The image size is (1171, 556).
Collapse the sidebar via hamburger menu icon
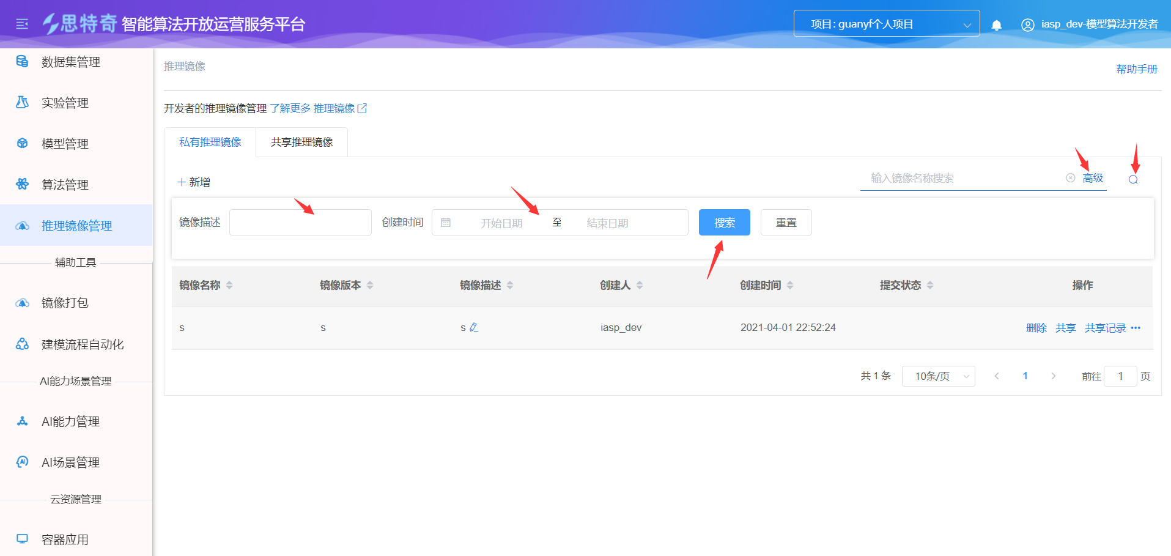22,24
